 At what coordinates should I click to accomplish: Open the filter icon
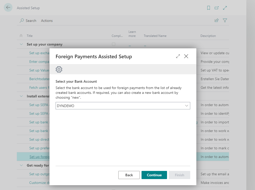click(x=225, y=20)
